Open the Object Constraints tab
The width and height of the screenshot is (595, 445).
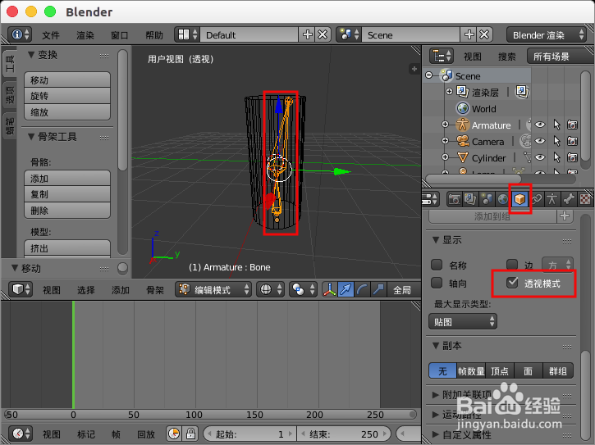pyautogui.click(x=536, y=198)
